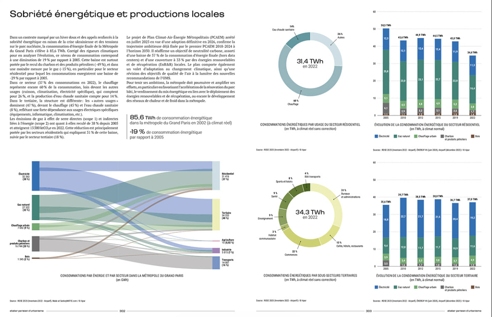Click the 31,4 TWh label in the donut center
This screenshot has height=317, width=492.
tap(311, 61)
